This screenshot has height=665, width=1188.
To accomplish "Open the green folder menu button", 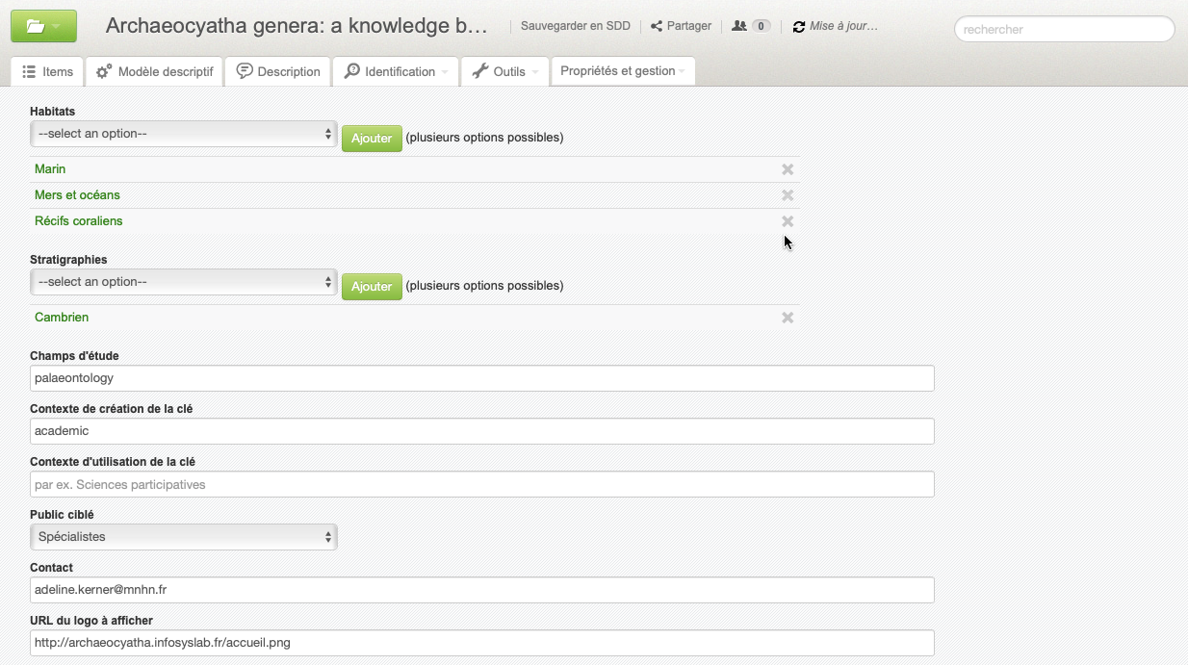I will tap(43, 27).
